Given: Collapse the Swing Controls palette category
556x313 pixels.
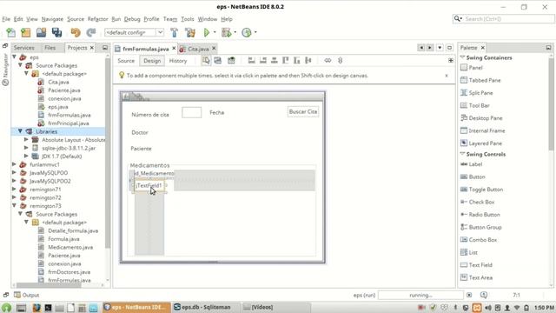Looking at the screenshot, I should tap(462, 154).
